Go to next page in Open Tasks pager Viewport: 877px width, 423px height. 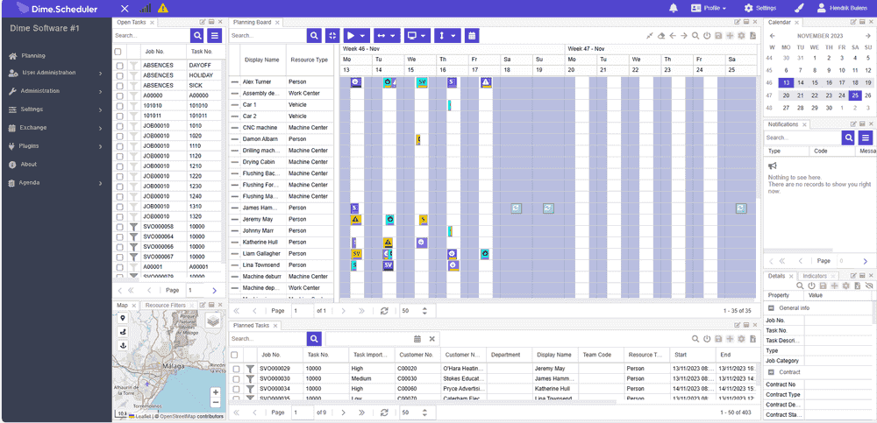click(x=214, y=291)
